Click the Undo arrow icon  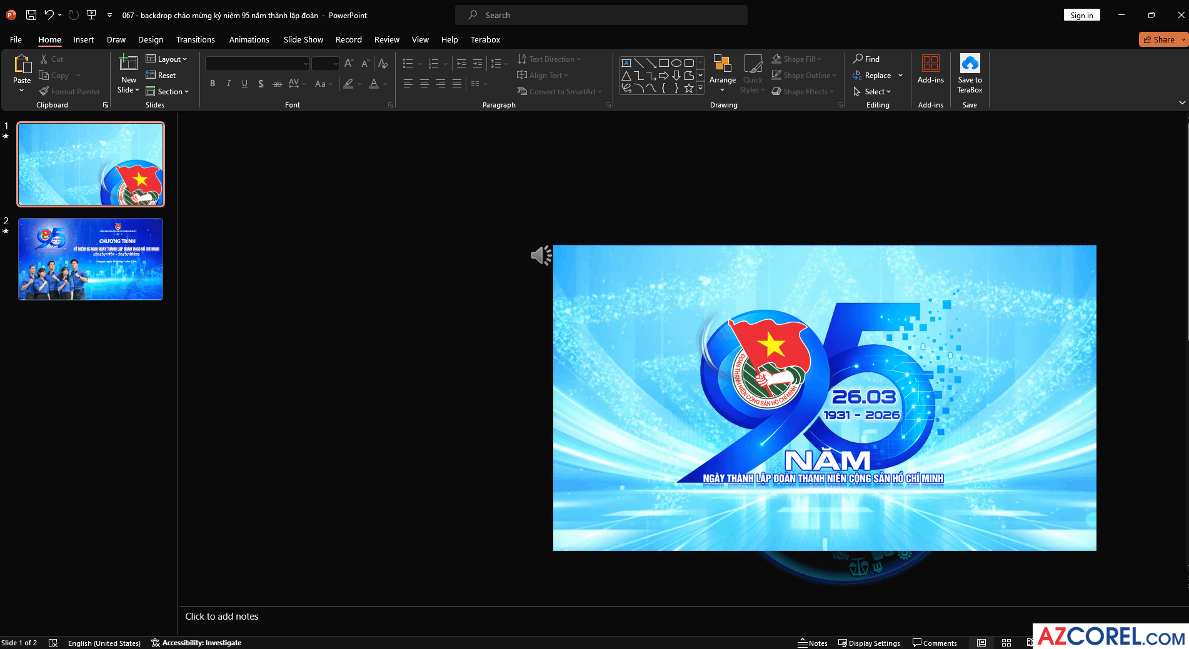point(49,15)
